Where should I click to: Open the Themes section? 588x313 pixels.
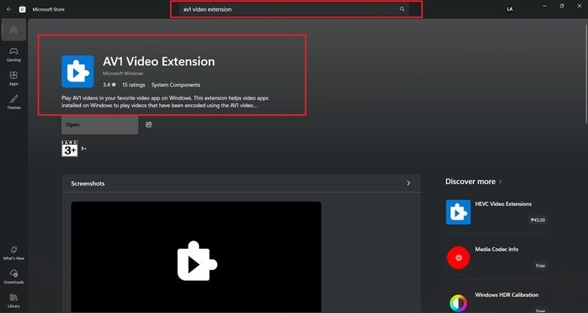pos(14,103)
